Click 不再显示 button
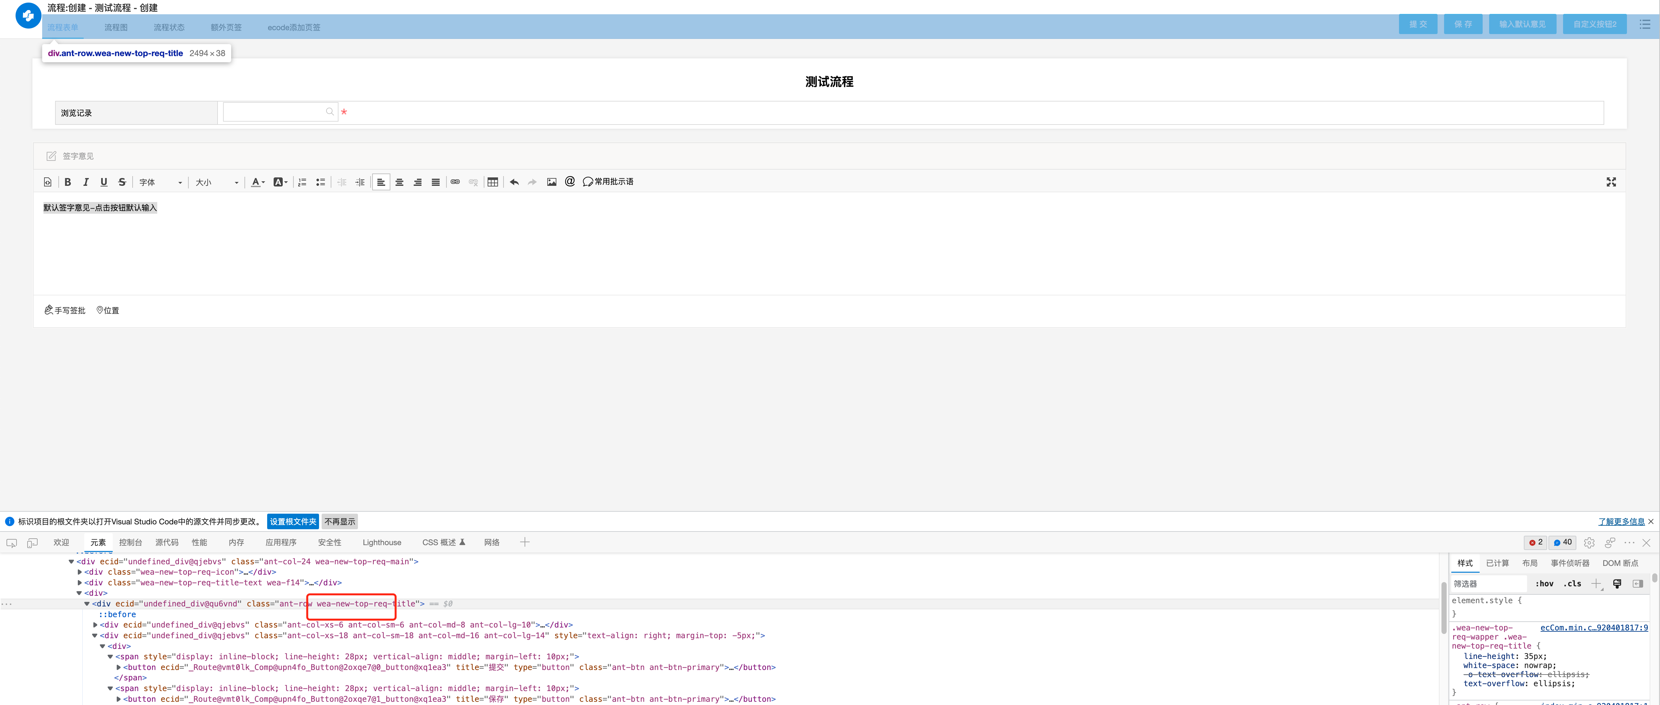Screen dimensions: 1660x705 [339, 522]
